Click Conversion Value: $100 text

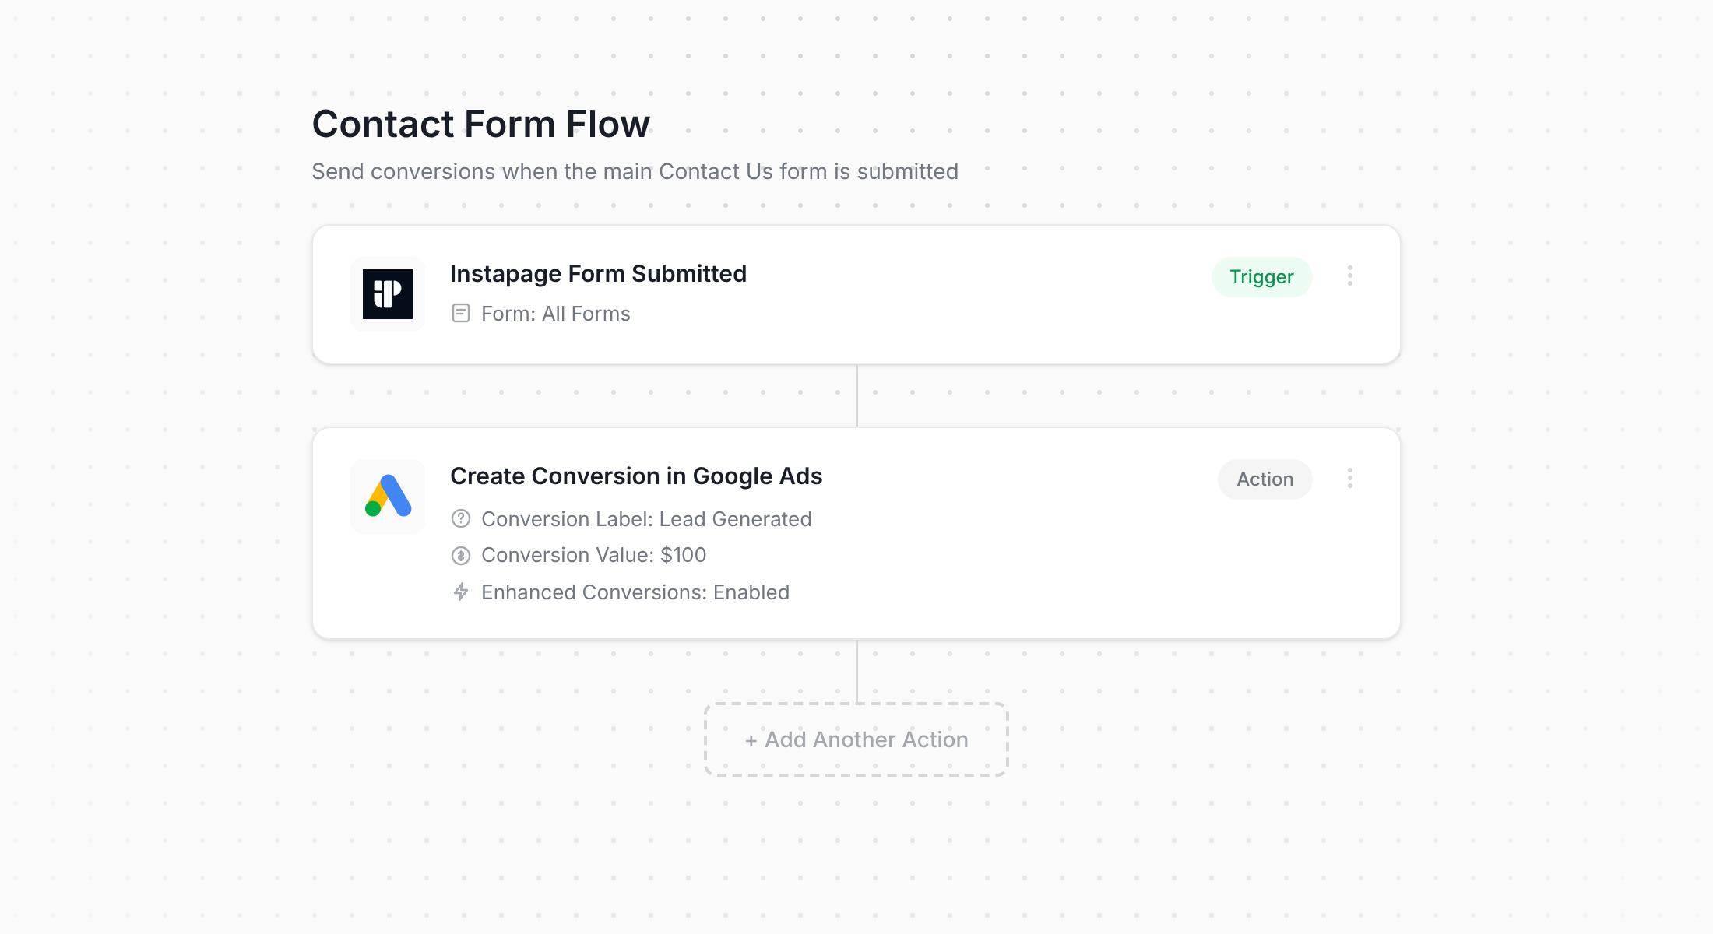[x=594, y=555]
